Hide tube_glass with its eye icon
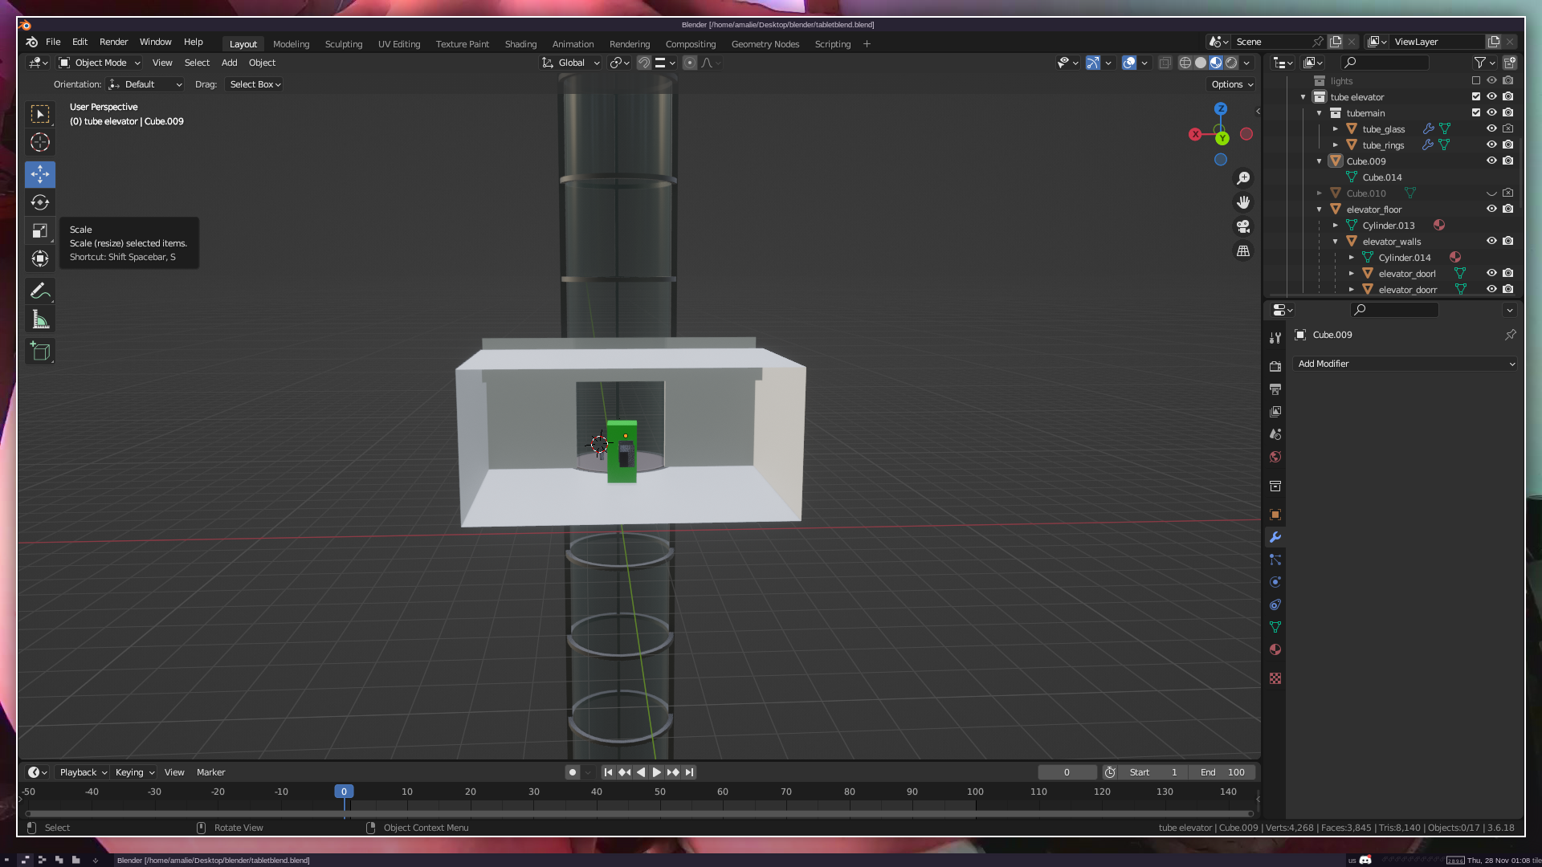 point(1491,128)
